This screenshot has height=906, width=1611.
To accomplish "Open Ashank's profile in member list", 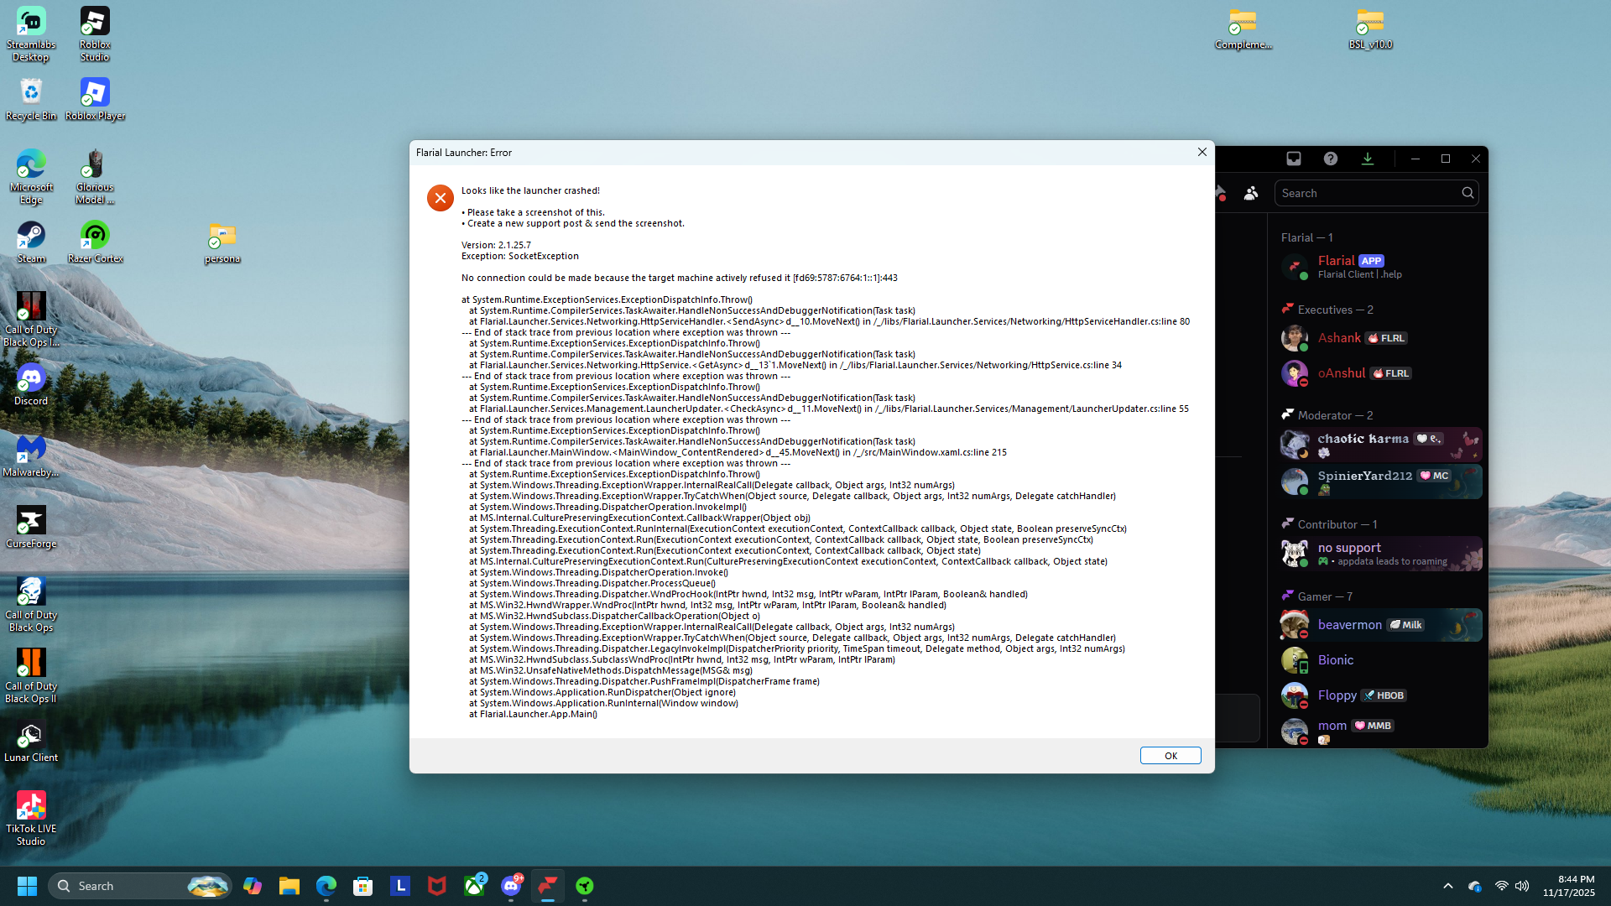I will (1339, 338).
